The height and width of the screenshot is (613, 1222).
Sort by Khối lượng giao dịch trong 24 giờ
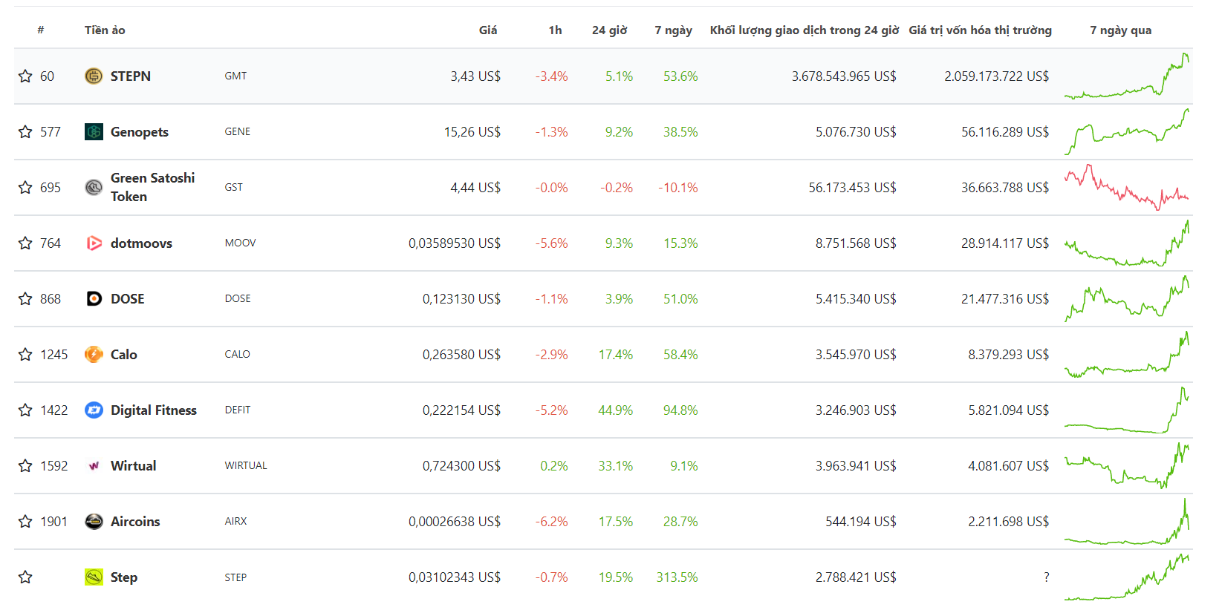click(x=805, y=30)
